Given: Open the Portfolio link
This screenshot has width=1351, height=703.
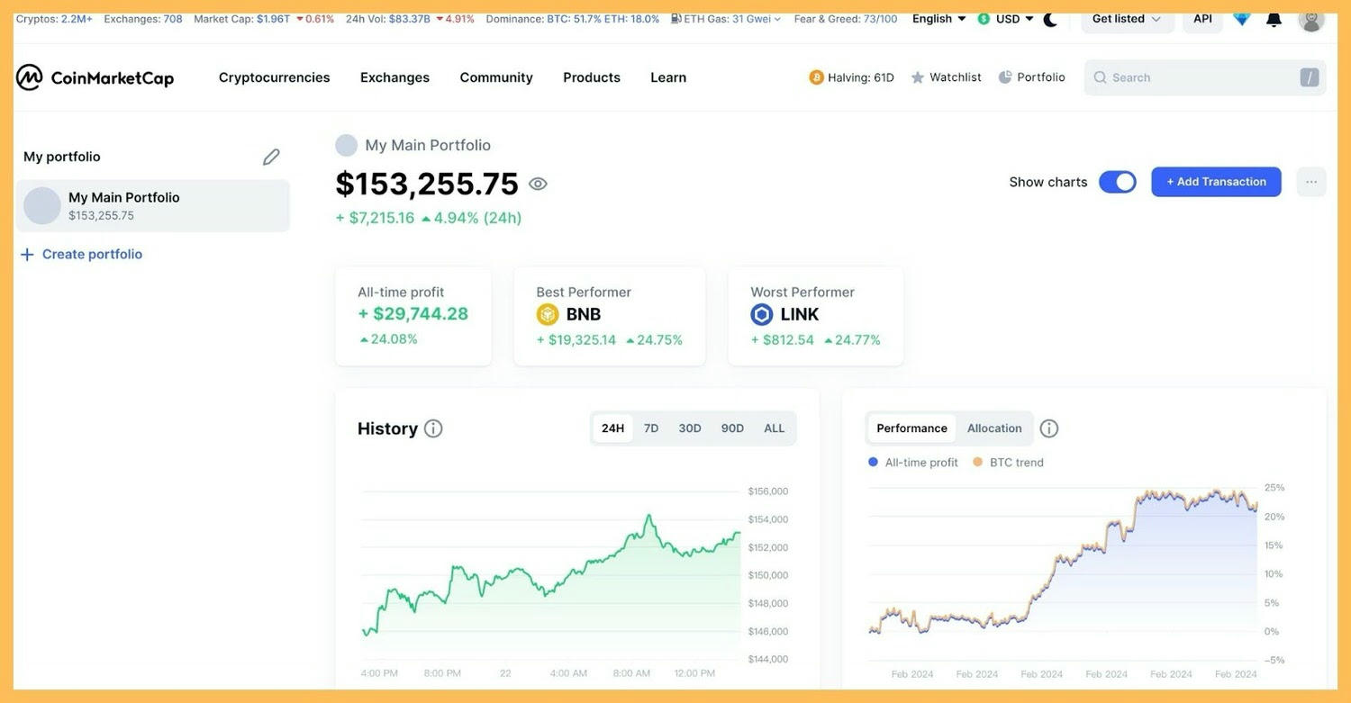Looking at the screenshot, I should point(1032,77).
